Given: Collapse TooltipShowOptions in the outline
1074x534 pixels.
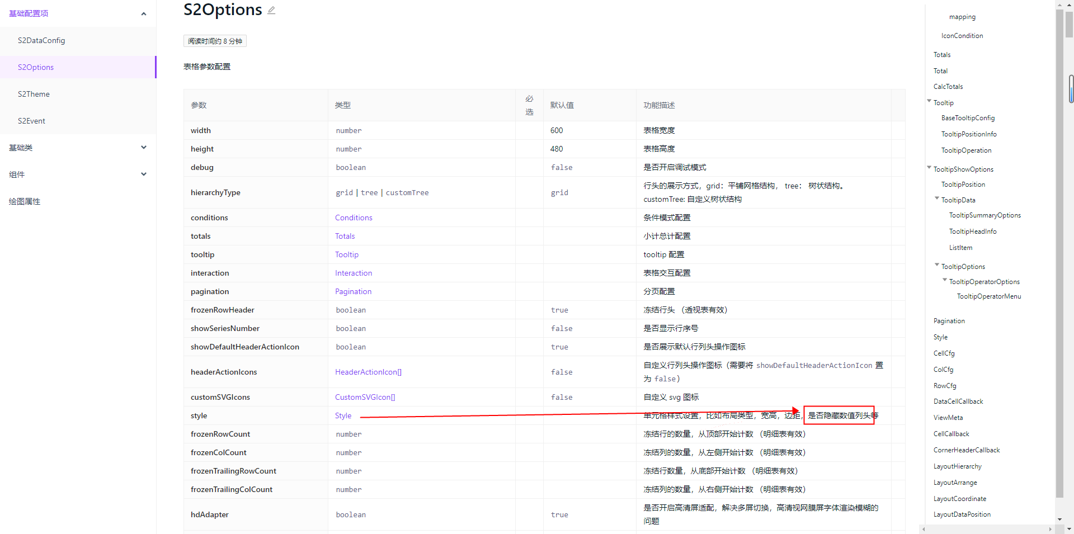Looking at the screenshot, I should (929, 168).
